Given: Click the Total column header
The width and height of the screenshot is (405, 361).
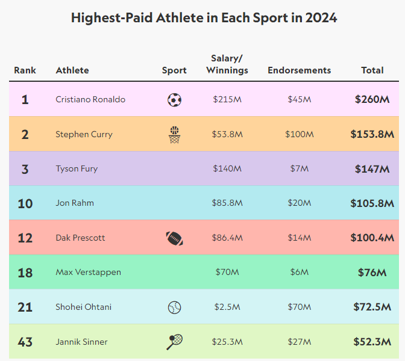Looking at the screenshot, I should 372,70.
